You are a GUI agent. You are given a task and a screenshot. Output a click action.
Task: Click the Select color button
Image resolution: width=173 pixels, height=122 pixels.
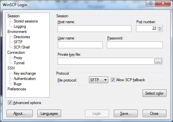click(154, 93)
